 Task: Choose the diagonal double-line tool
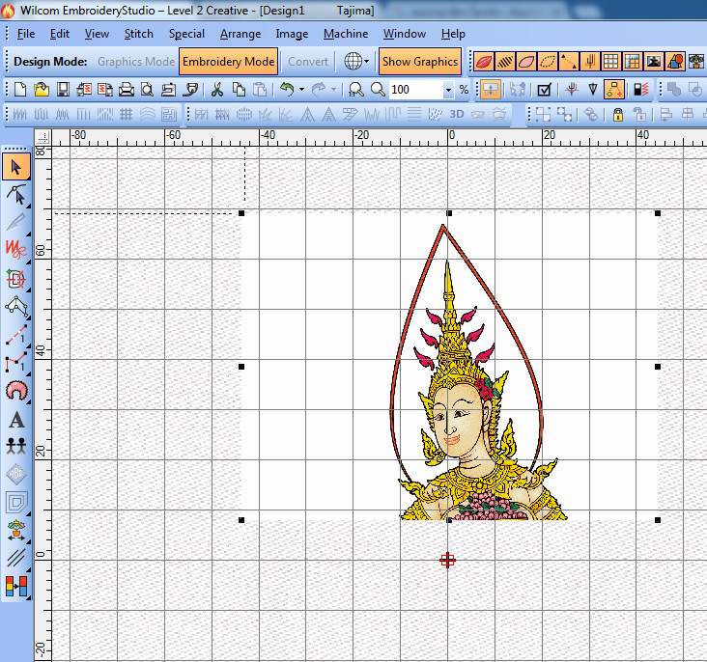click(x=16, y=558)
